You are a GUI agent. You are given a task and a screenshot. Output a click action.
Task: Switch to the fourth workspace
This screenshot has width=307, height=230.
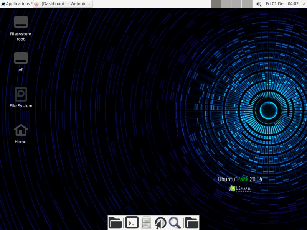coord(247,4)
